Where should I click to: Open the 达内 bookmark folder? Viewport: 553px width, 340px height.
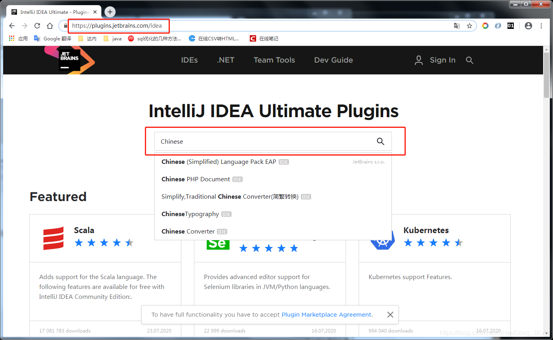pos(87,38)
